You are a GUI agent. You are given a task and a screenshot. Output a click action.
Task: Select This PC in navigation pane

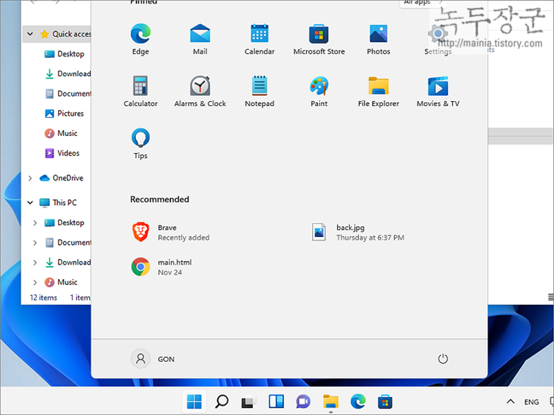pyautogui.click(x=58, y=203)
